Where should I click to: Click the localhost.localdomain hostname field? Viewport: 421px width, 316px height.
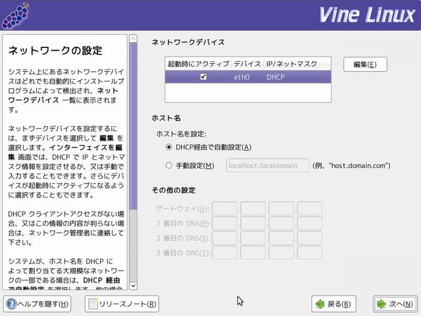click(267, 165)
